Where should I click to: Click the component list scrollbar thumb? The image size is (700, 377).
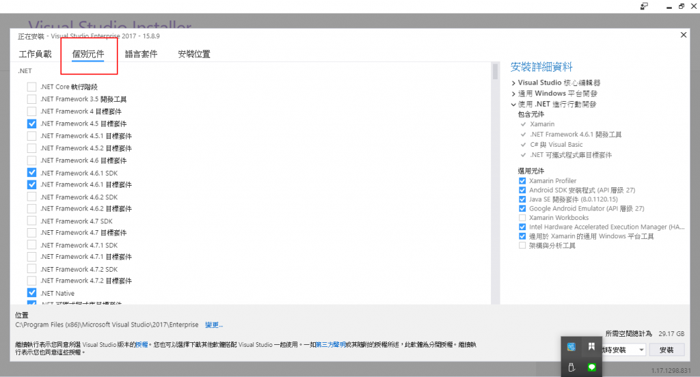[x=495, y=72]
